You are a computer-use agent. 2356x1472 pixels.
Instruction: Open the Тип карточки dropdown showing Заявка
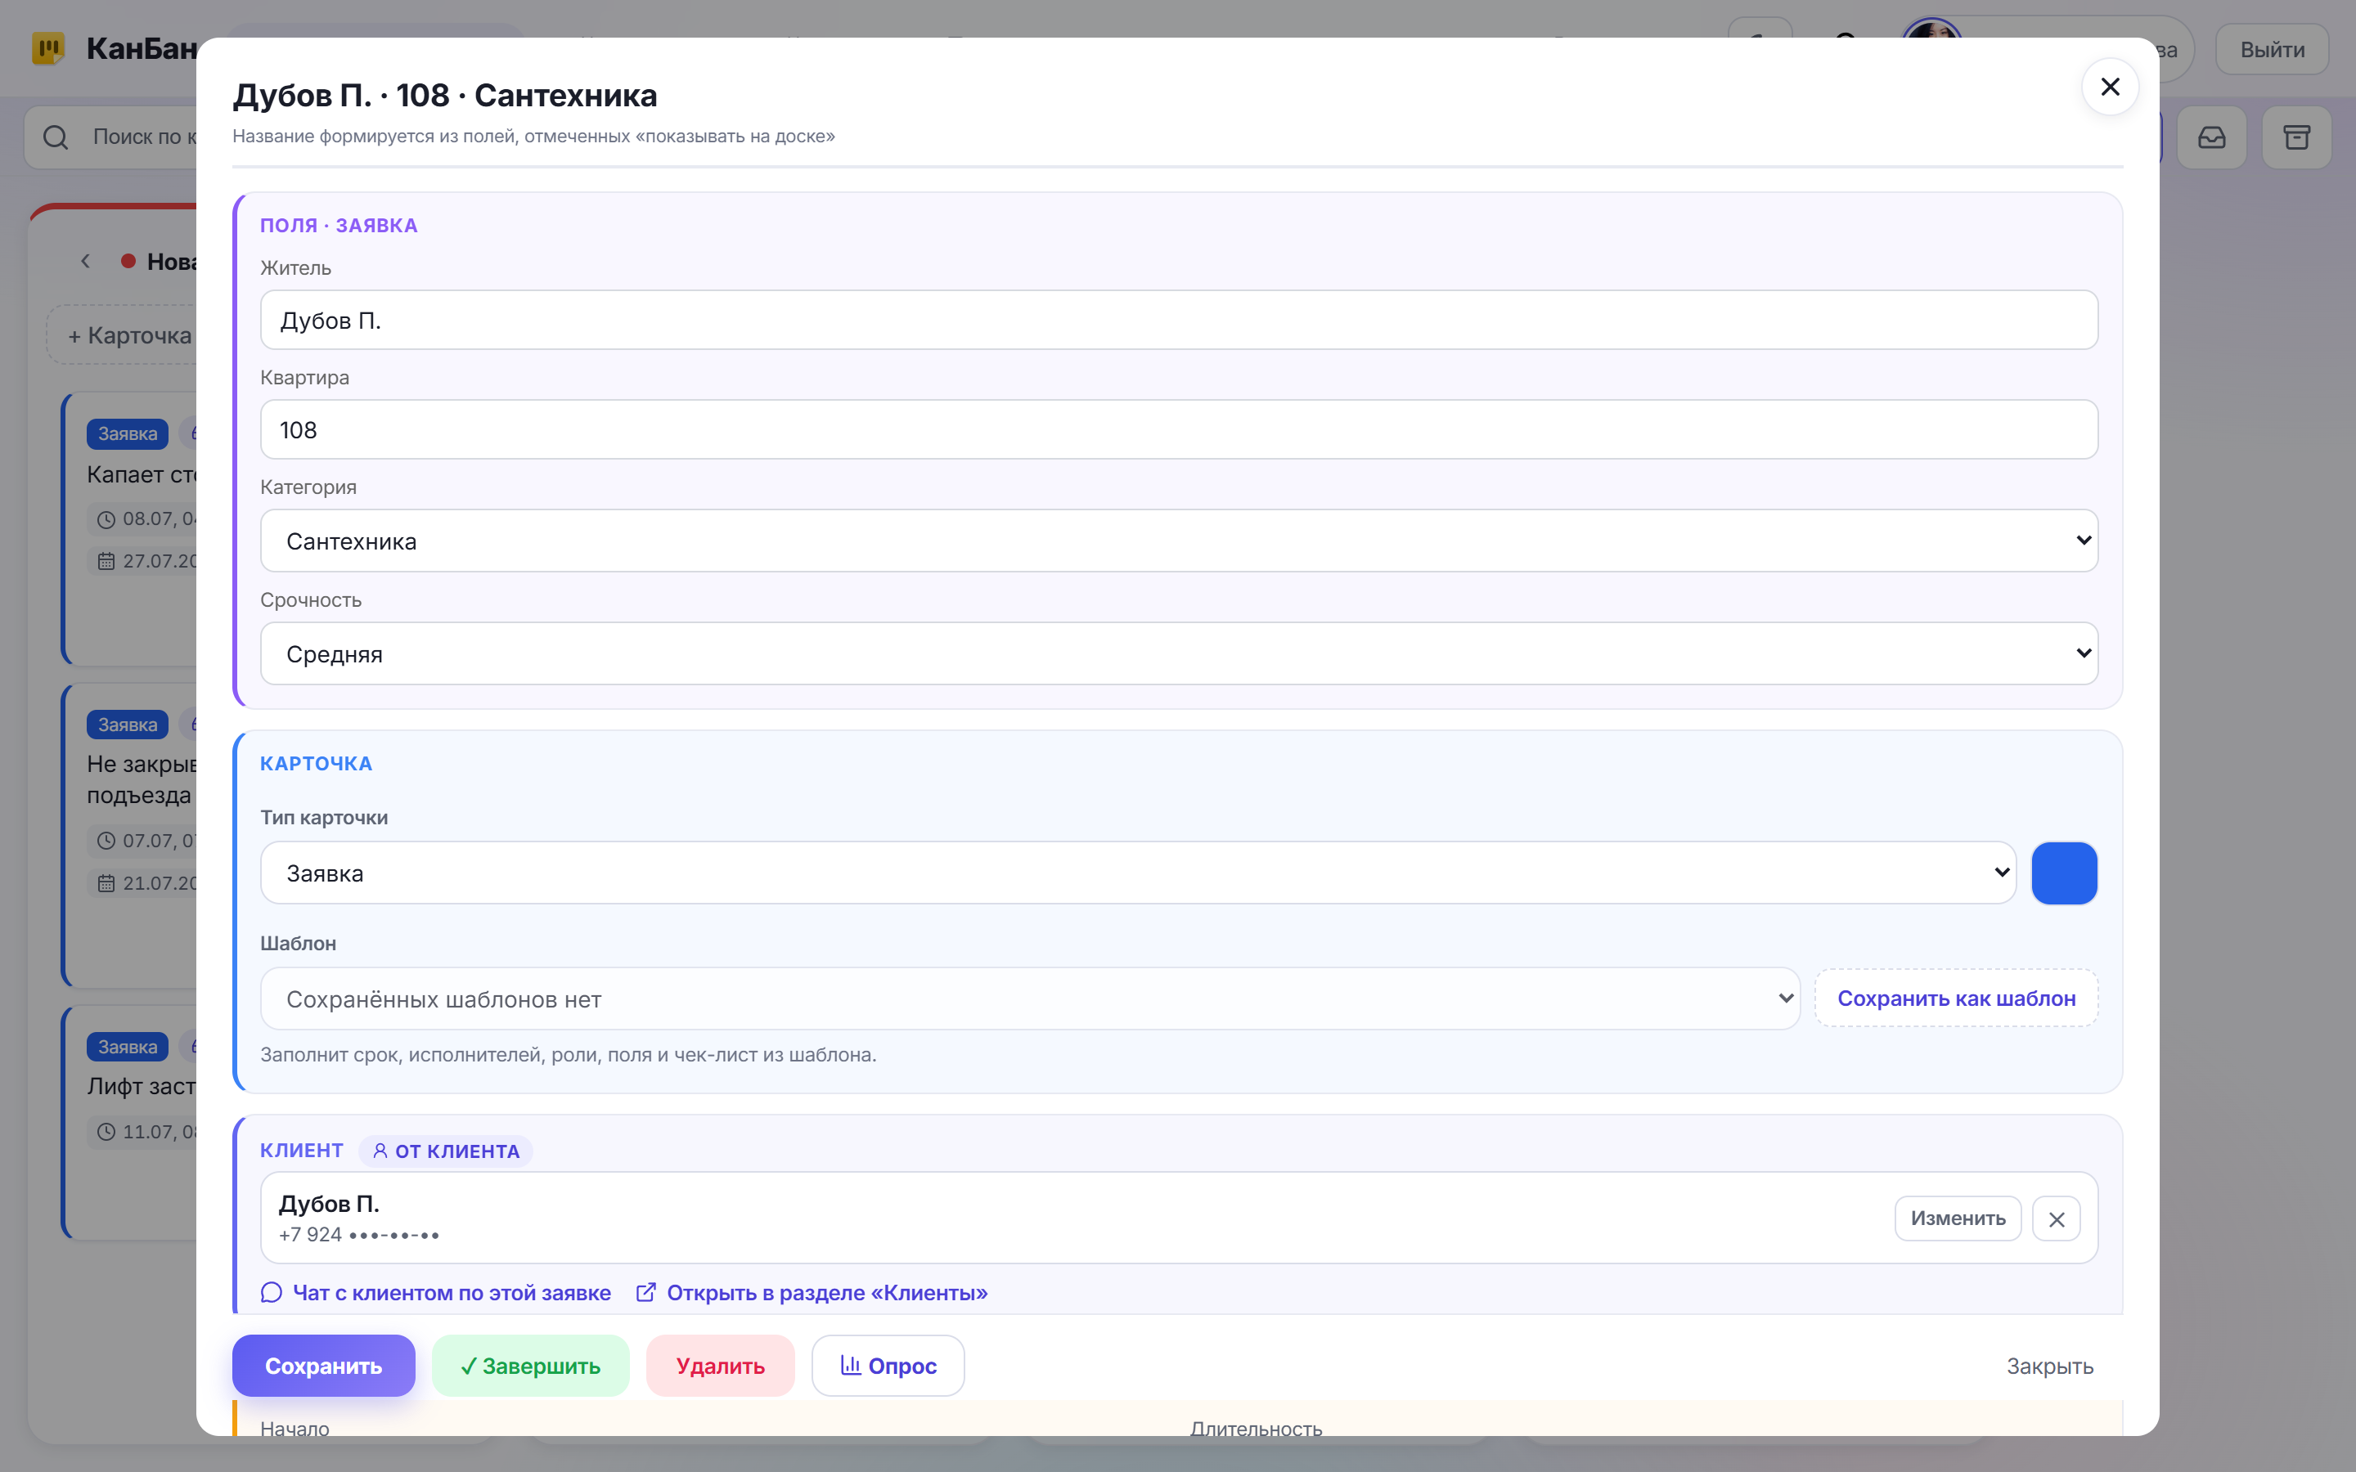coord(1138,873)
